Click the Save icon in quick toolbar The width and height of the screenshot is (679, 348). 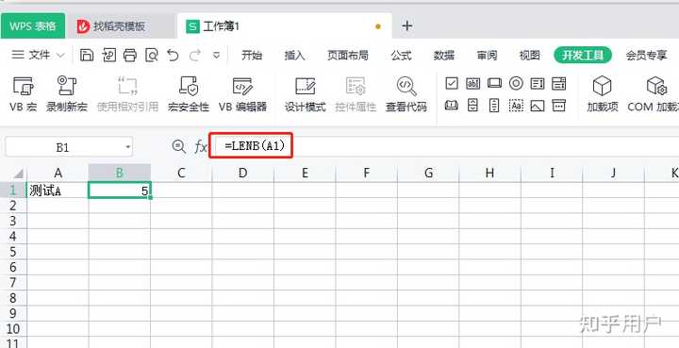(87, 55)
